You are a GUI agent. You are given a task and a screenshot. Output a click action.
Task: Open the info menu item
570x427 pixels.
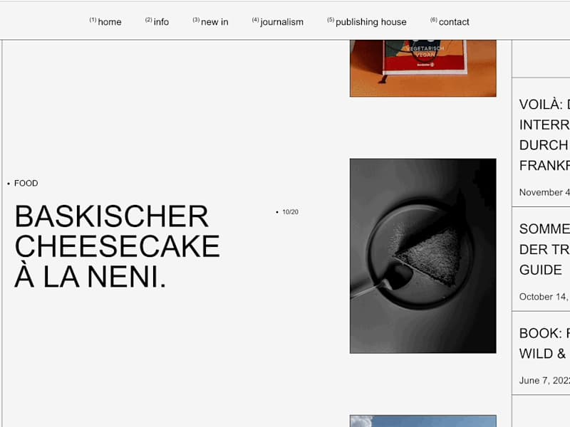coord(157,22)
